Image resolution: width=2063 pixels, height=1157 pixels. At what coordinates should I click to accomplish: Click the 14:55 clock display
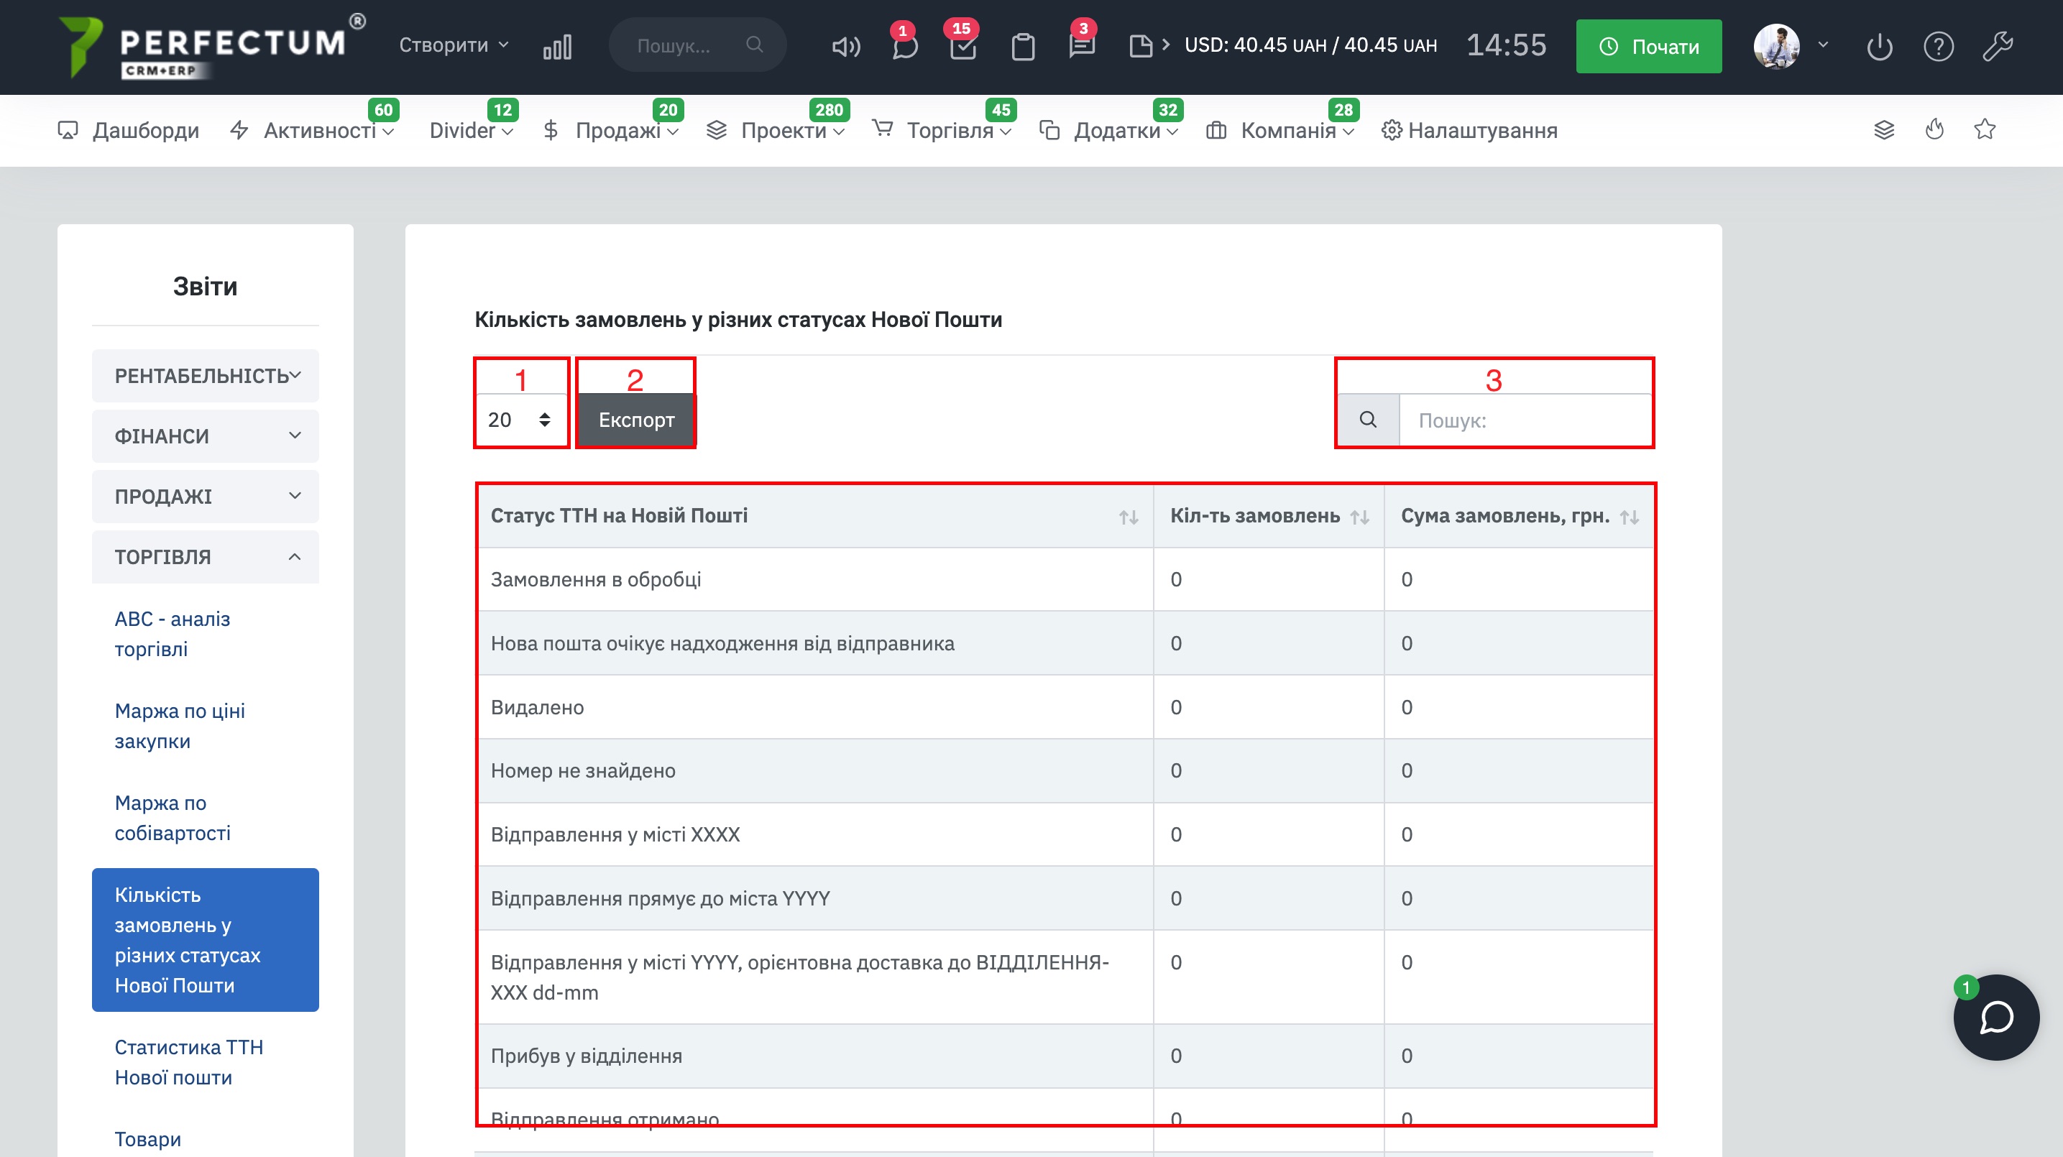click(x=1506, y=45)
